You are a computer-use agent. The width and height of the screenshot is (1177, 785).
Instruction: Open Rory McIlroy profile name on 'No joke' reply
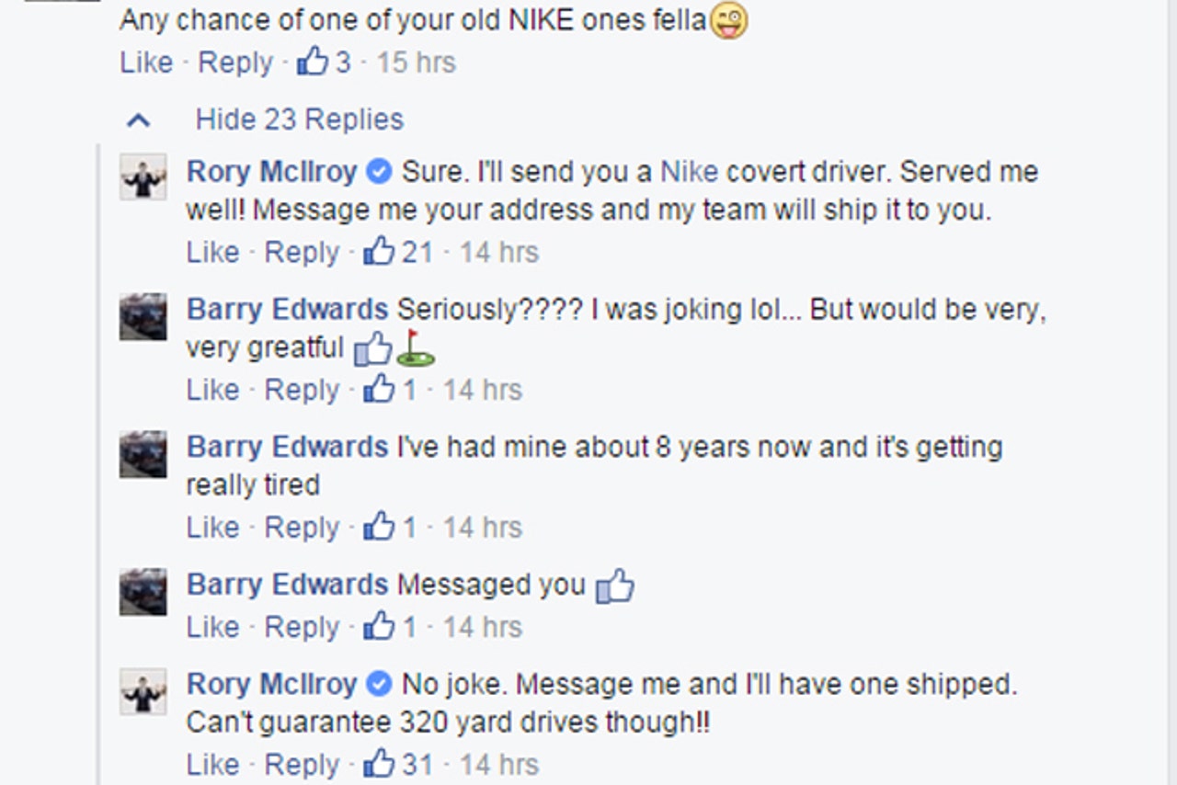click(271, 684)
